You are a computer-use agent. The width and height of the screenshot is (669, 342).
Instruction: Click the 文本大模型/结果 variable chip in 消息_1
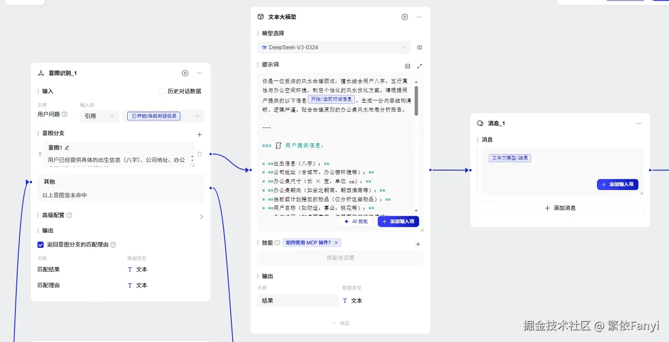[x=510, y=158]
